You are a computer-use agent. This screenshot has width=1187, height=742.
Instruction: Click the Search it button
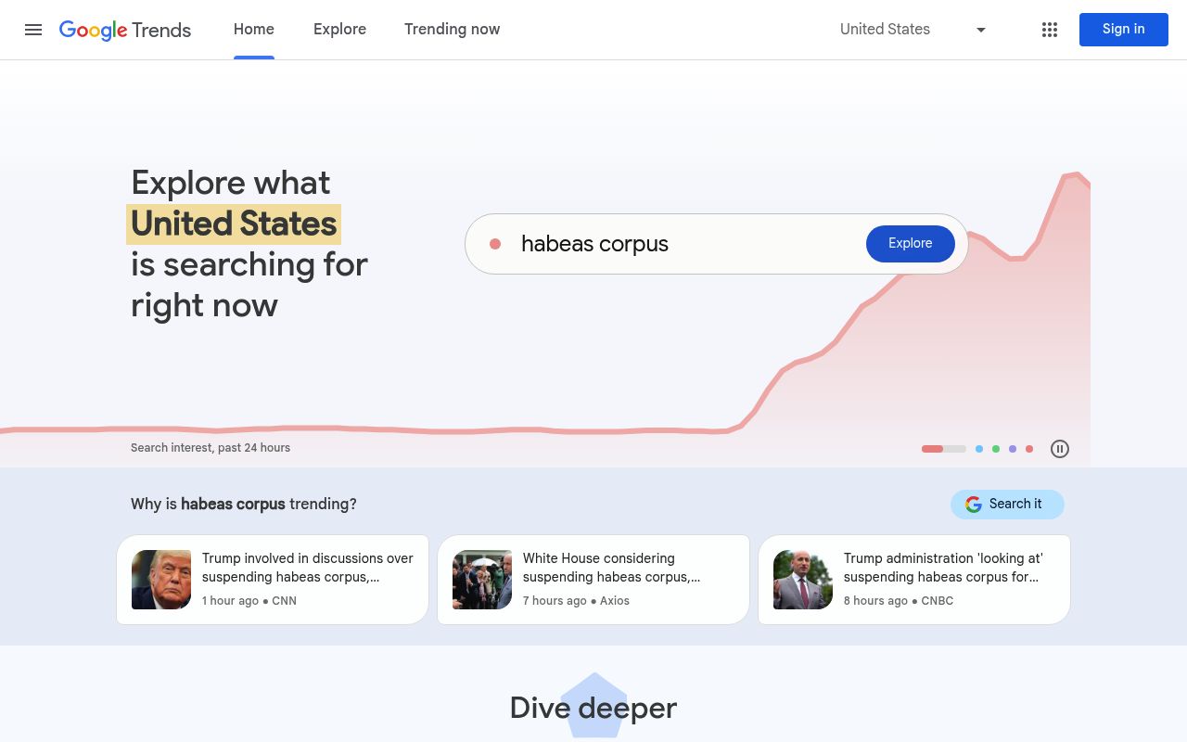pyautogui.click(x=1007, y=505)
